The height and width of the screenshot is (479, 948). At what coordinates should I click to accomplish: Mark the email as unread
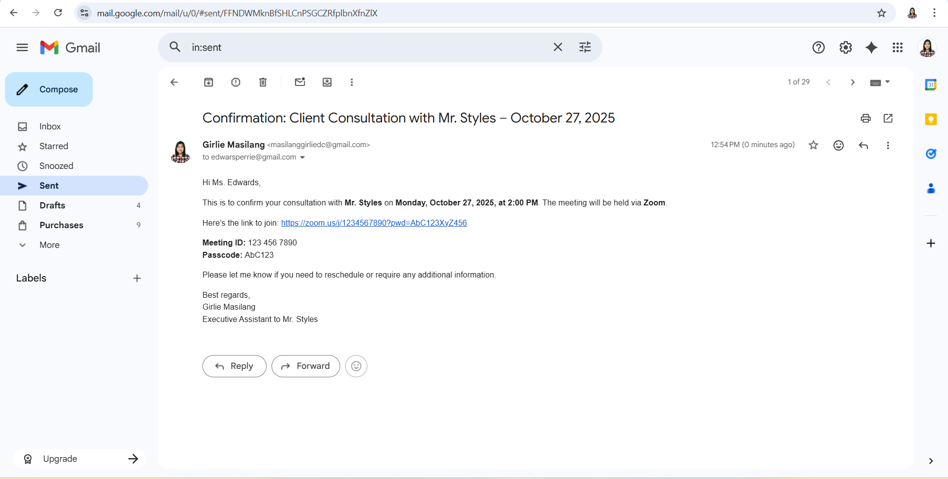coord(300,82)
